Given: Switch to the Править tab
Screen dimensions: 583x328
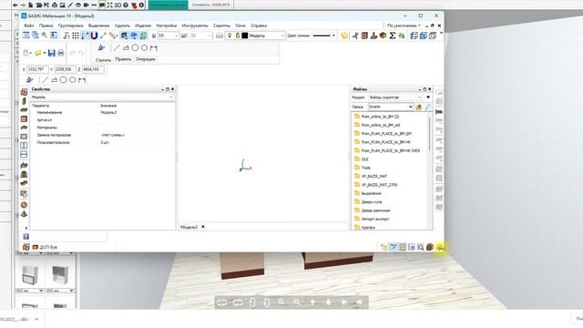Looking at the screenshot, I should [123, 59].
